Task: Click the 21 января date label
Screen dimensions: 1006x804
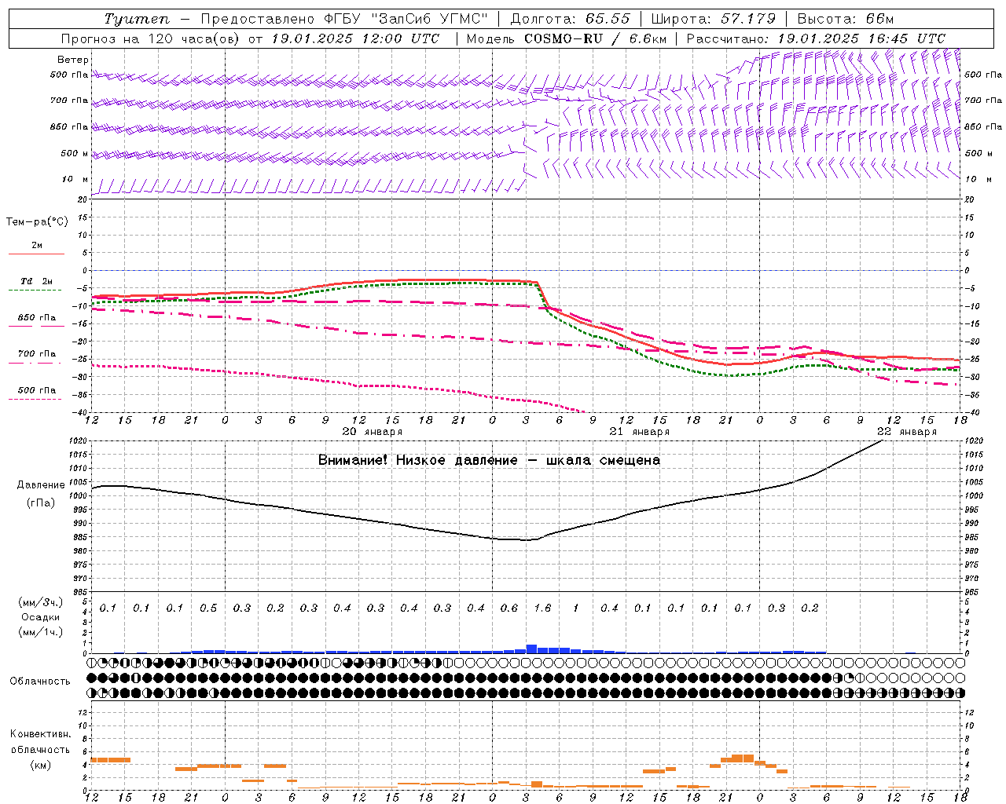Action: coord(640,432)
